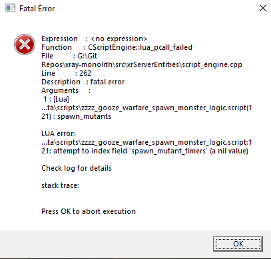This screenshot has width=271, height=259.
Task: Click OK to abort execution
Action: [x=238, y=244]
